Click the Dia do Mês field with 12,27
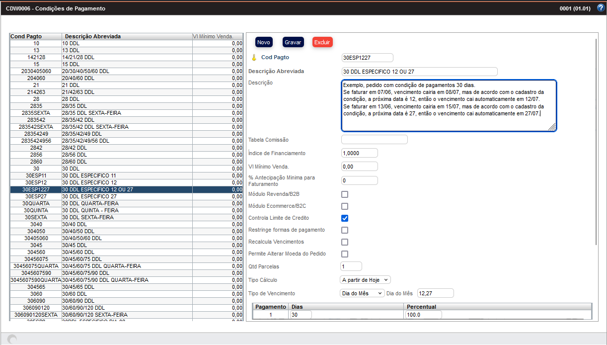607x345 pixels. coord(435,293)
